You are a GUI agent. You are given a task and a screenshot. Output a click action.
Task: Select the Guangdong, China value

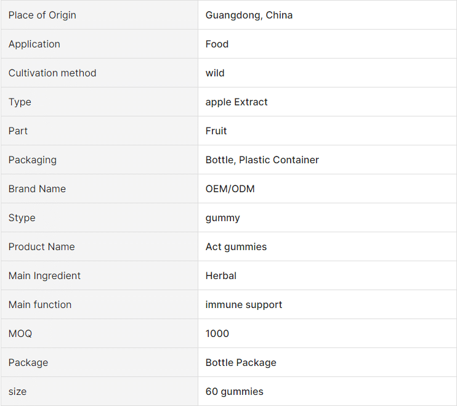[x=249, y=15]
